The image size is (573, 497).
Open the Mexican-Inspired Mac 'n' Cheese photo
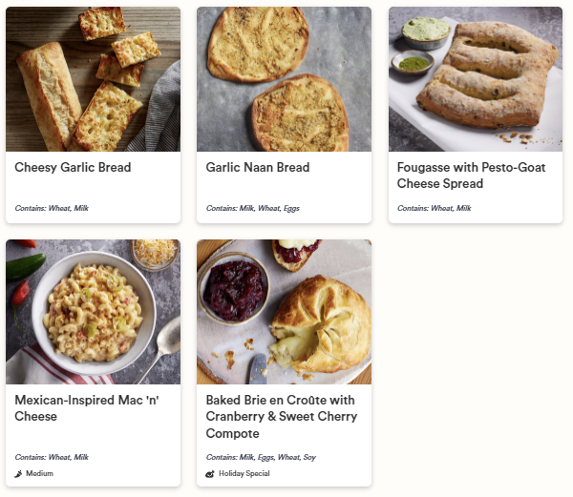tap(93, 312)
